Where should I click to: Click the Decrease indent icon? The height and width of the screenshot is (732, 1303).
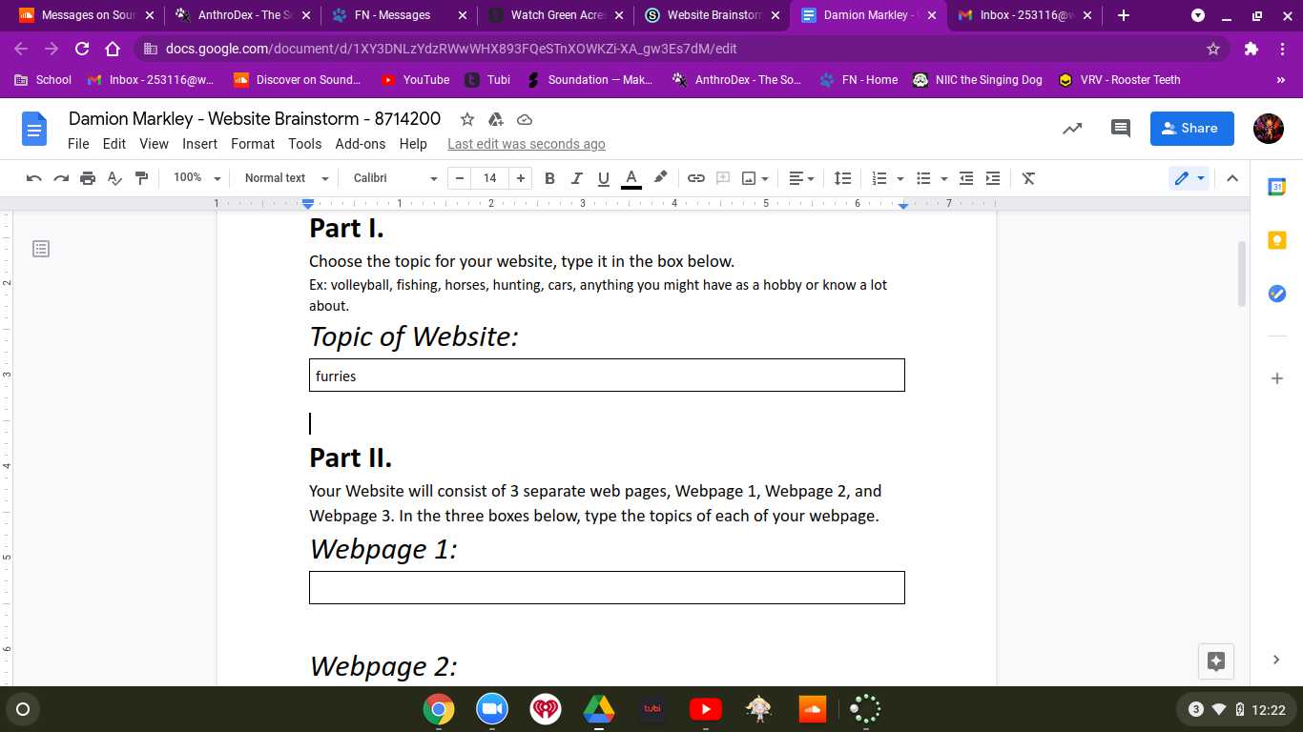pyautogui.click(x=966, y=178)
